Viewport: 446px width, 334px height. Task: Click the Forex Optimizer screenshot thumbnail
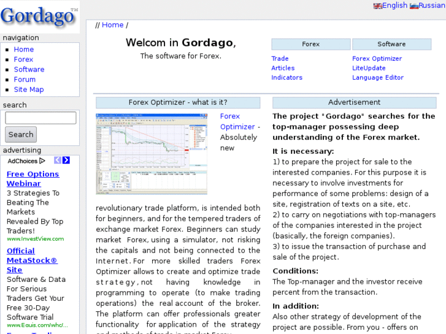(152, 154)
